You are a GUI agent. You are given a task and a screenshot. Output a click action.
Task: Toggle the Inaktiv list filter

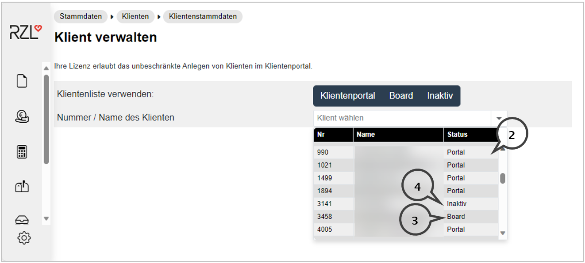coord(440,96)
